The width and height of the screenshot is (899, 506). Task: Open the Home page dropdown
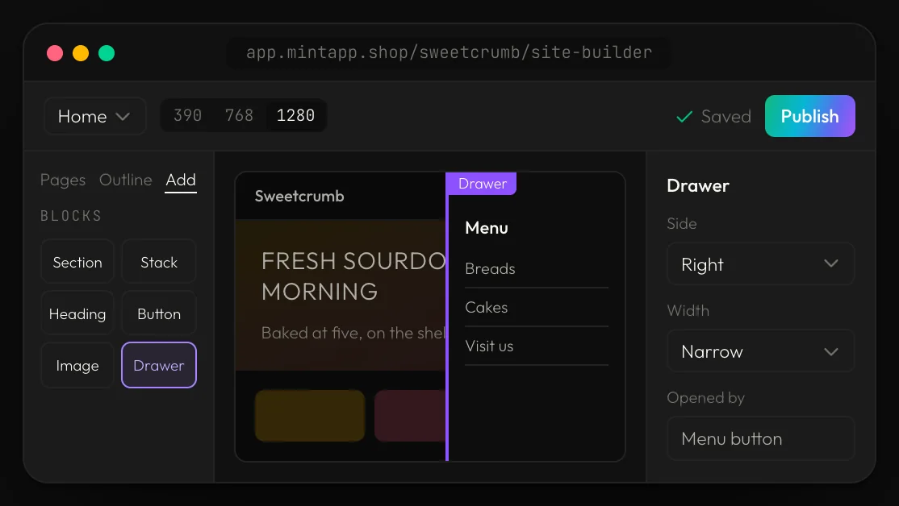(94, 116)
